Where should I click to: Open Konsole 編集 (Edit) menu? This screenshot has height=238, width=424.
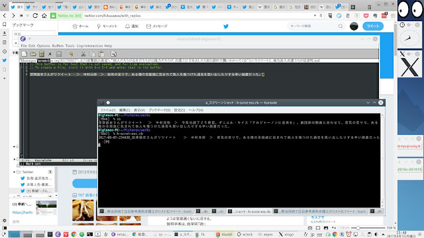[x=125, y=110]
